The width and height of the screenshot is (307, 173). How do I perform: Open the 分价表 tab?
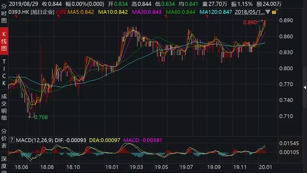[x=4, y=138]
